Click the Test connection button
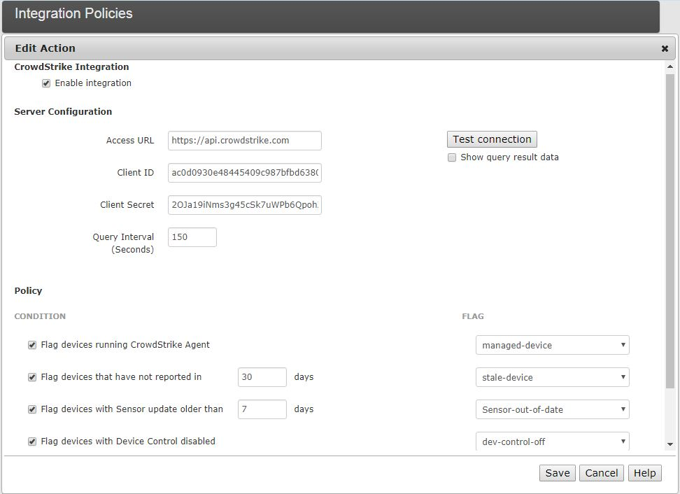The height and width of the screenshot is (494, 680). click(492, 139)
